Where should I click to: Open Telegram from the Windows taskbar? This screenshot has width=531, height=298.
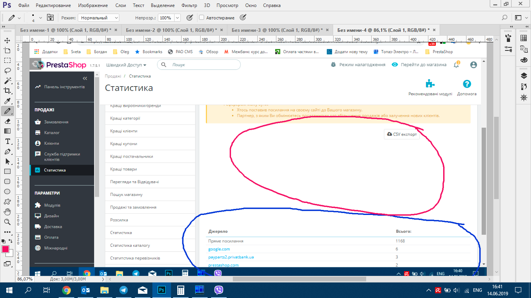click(x=123, y=290)
